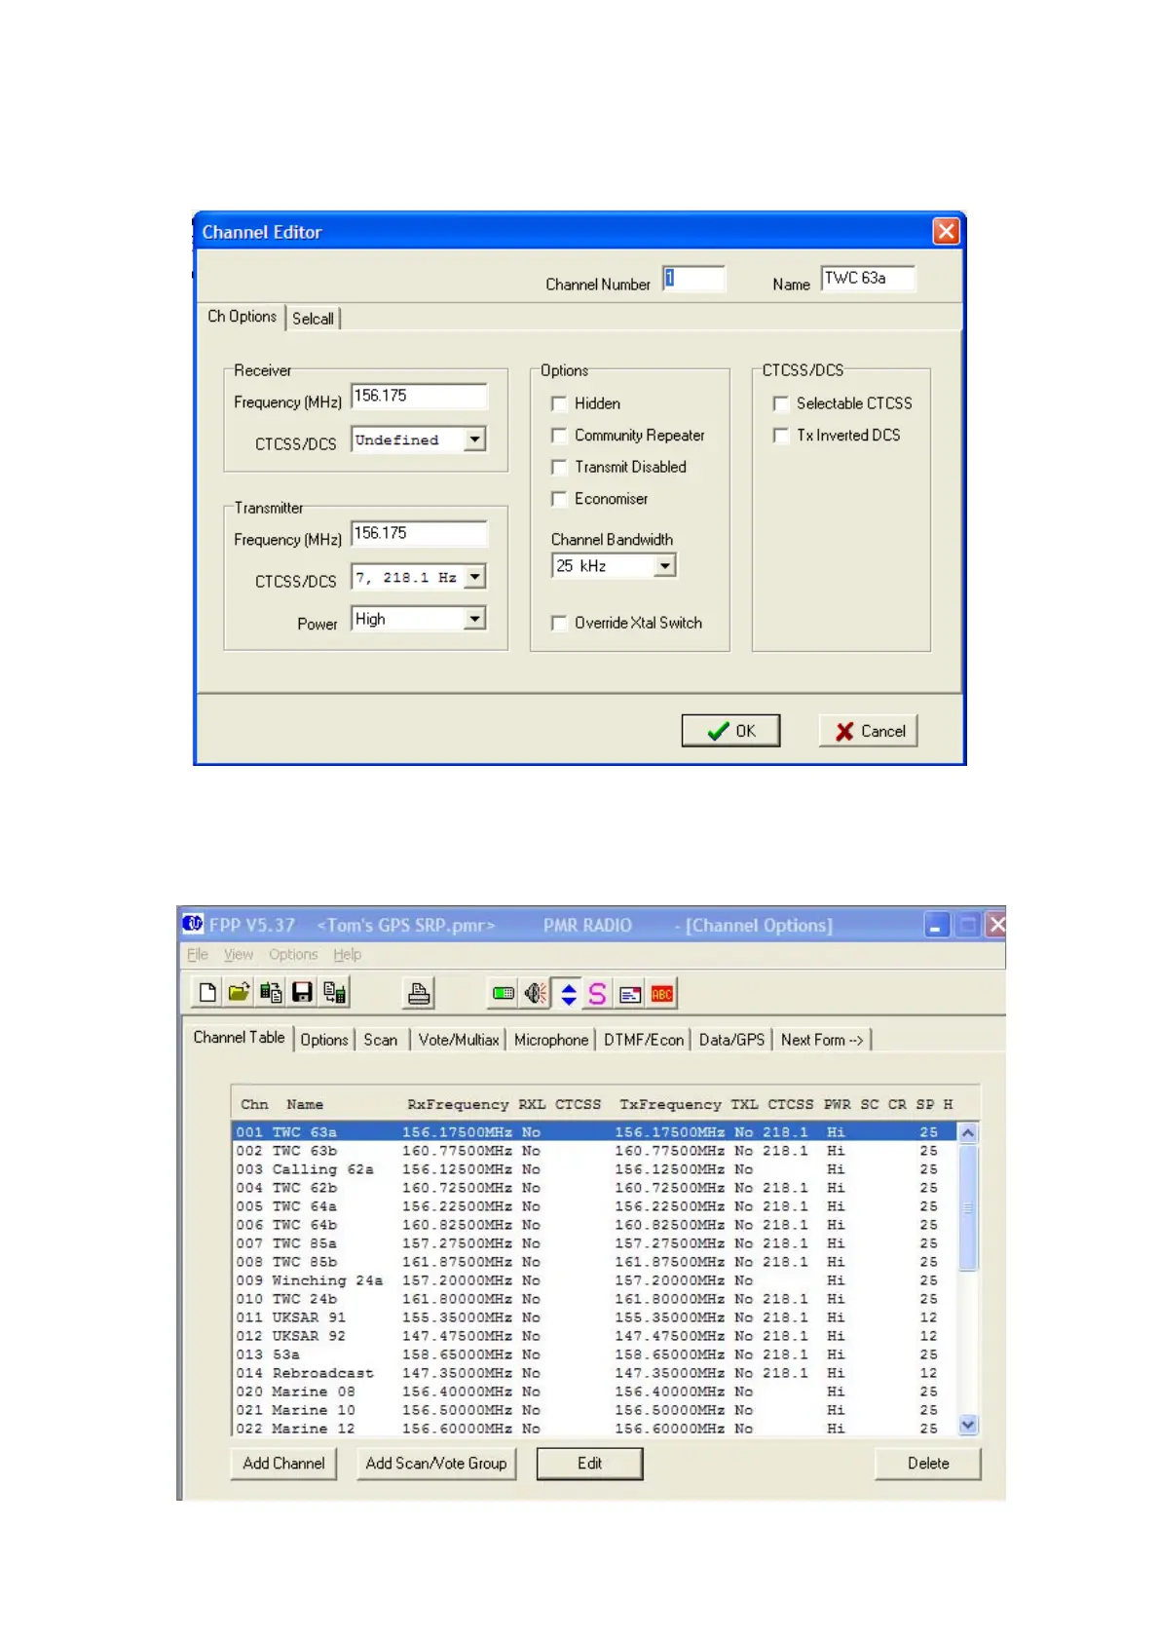
Task: Select row 013 53a
Action: [595, 1355]
